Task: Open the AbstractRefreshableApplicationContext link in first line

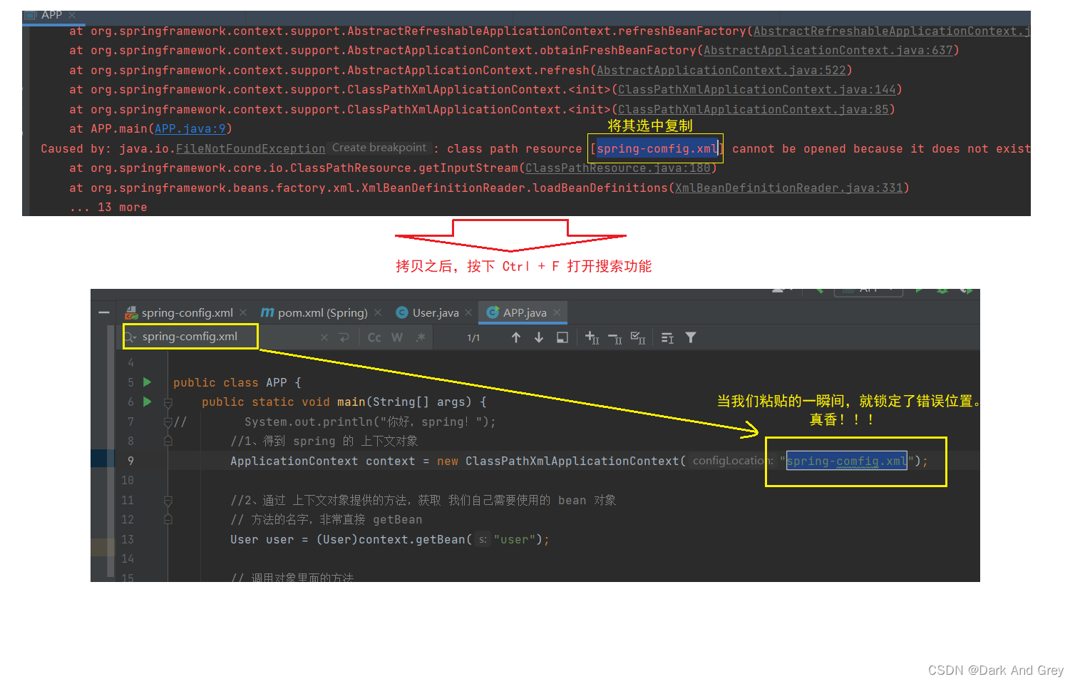Action: click(892, 31)
